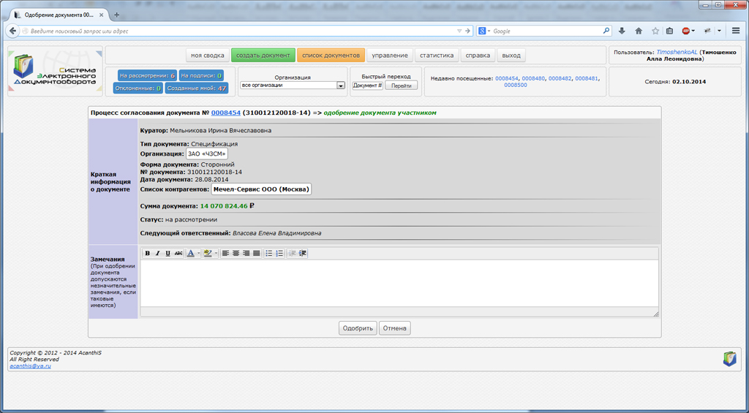Open the Firefox hamburger menu
749x413 pixels.
tap(736, 31)
